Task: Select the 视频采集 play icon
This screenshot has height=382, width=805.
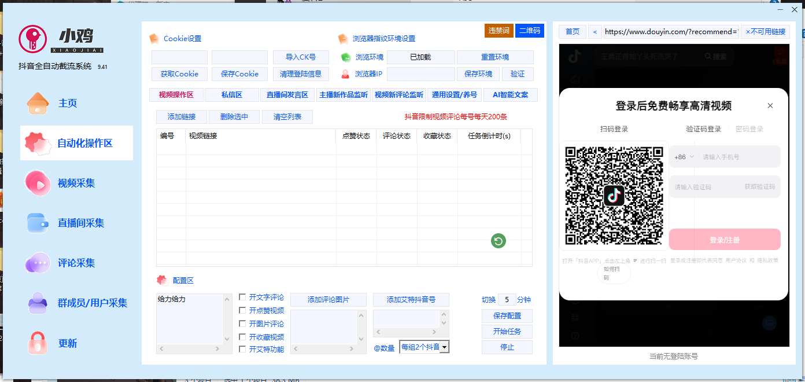Action: pyautogui.click(x=38, y=183)
